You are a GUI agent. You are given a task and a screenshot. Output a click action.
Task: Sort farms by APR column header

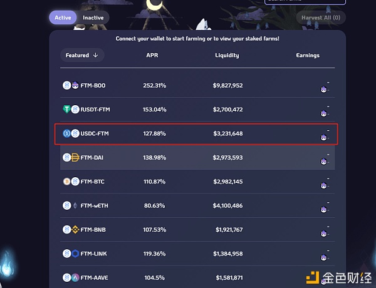[152, 55]
